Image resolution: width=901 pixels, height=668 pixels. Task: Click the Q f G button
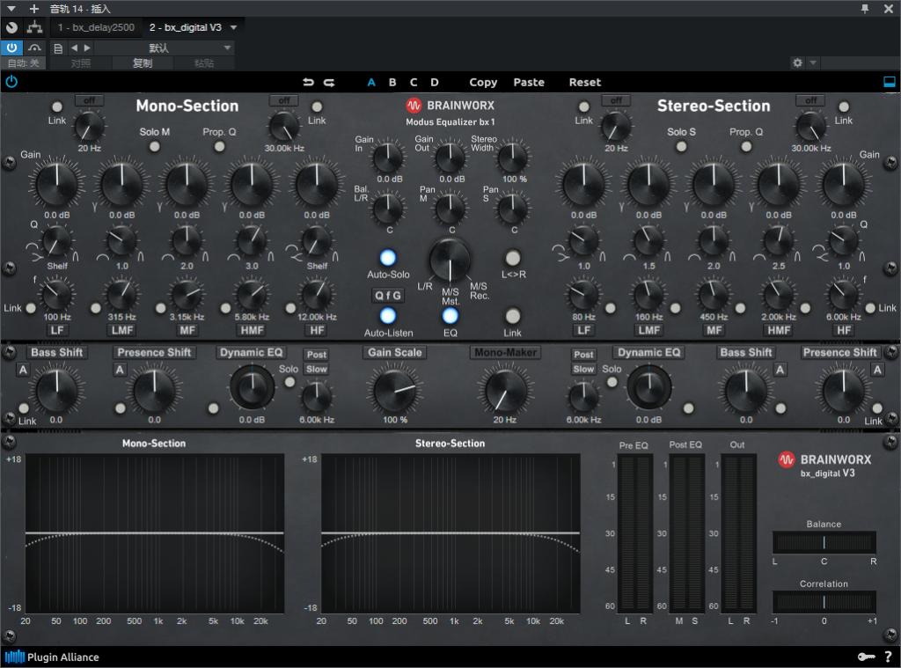tap(388, 296)
